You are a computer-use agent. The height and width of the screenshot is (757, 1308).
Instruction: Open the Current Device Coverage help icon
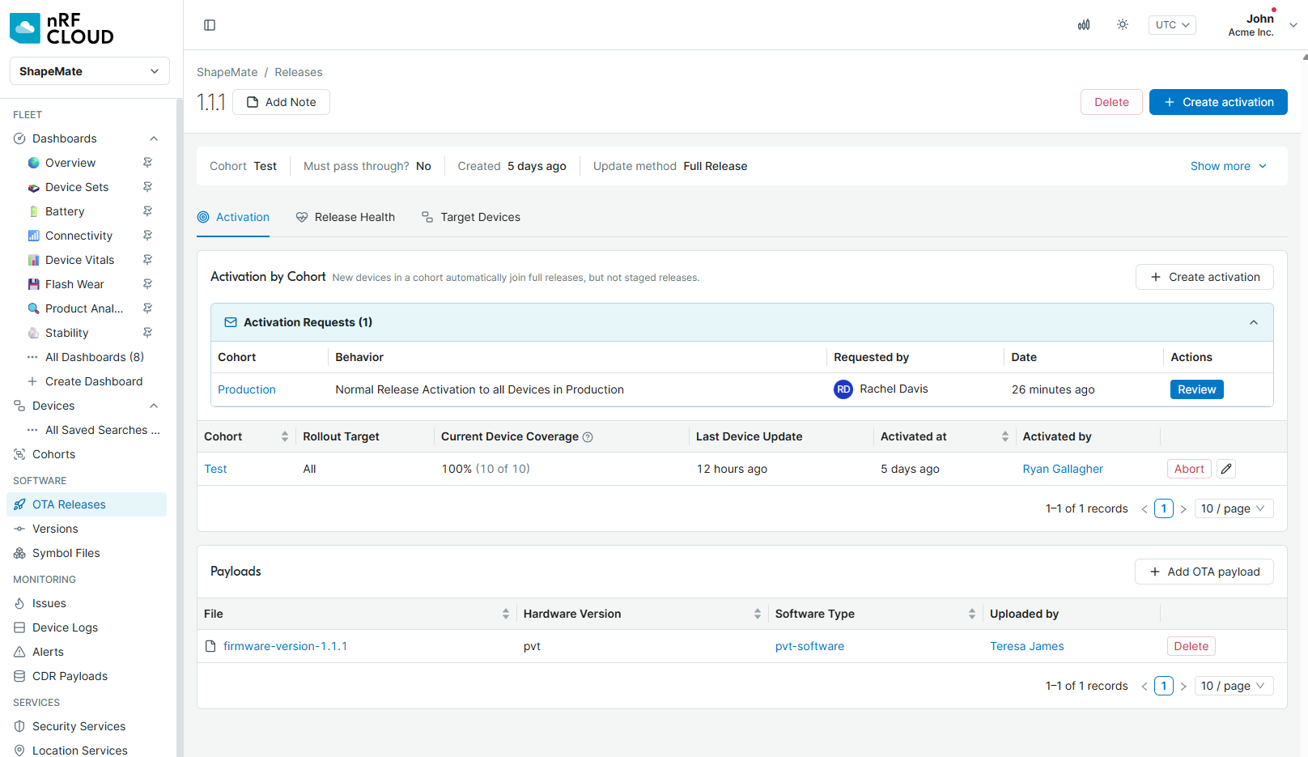click(588, 437)
